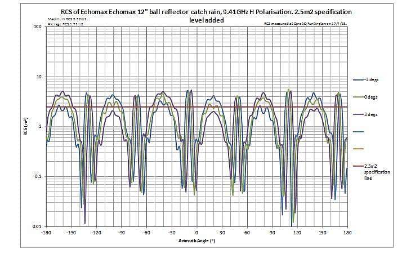Click the y-axis tick label '10'
The image size is (411, 258).
coord(39,77)
